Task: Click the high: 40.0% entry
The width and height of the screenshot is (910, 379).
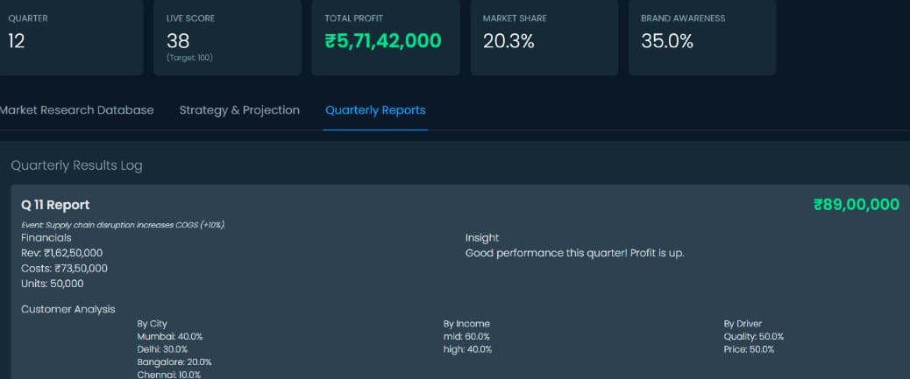Action: (x=468, y=349)
